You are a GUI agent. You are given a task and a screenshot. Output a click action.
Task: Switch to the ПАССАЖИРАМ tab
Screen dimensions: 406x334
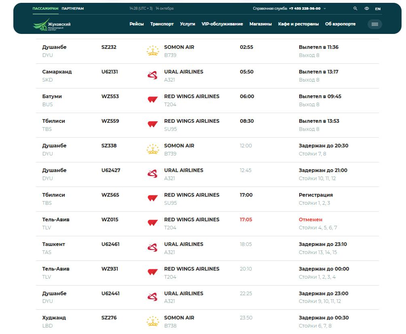[46, 8]
